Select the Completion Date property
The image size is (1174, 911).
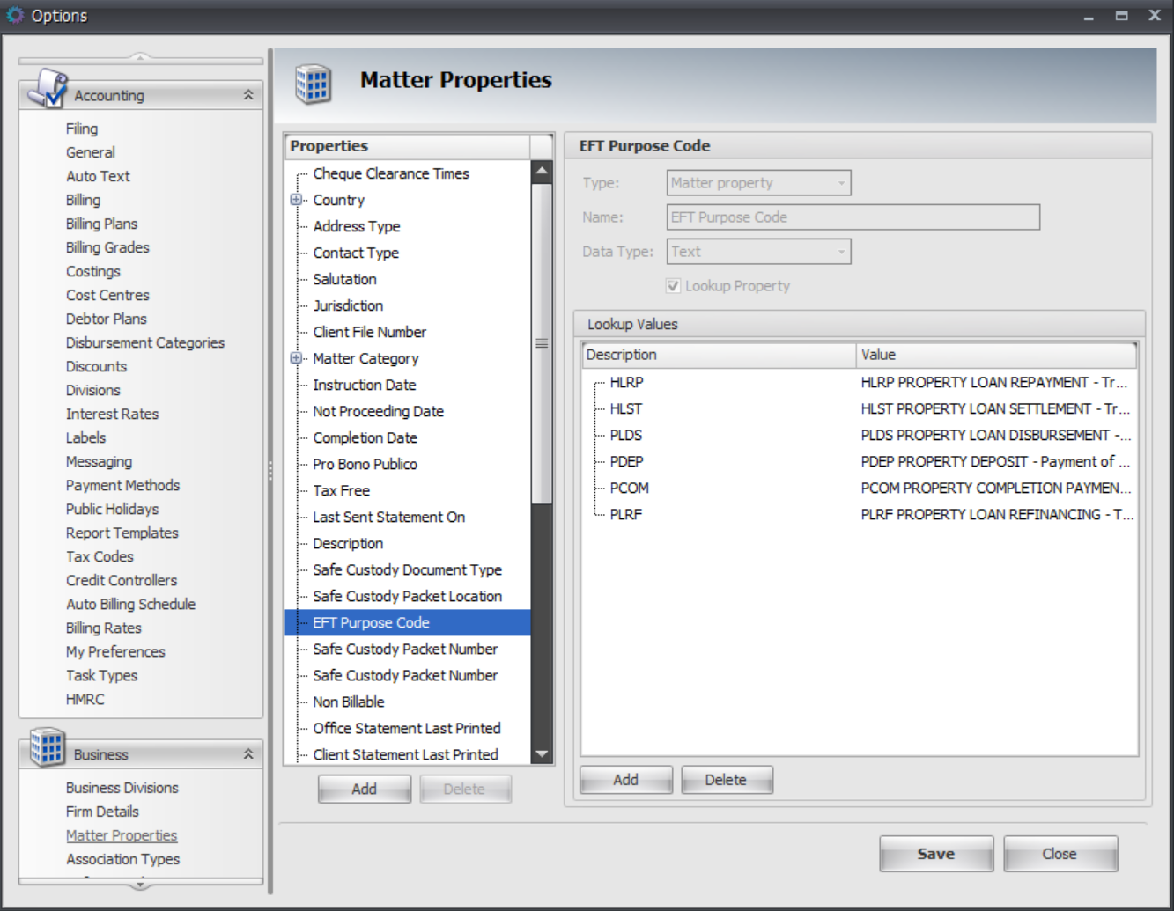coord(365,437)
